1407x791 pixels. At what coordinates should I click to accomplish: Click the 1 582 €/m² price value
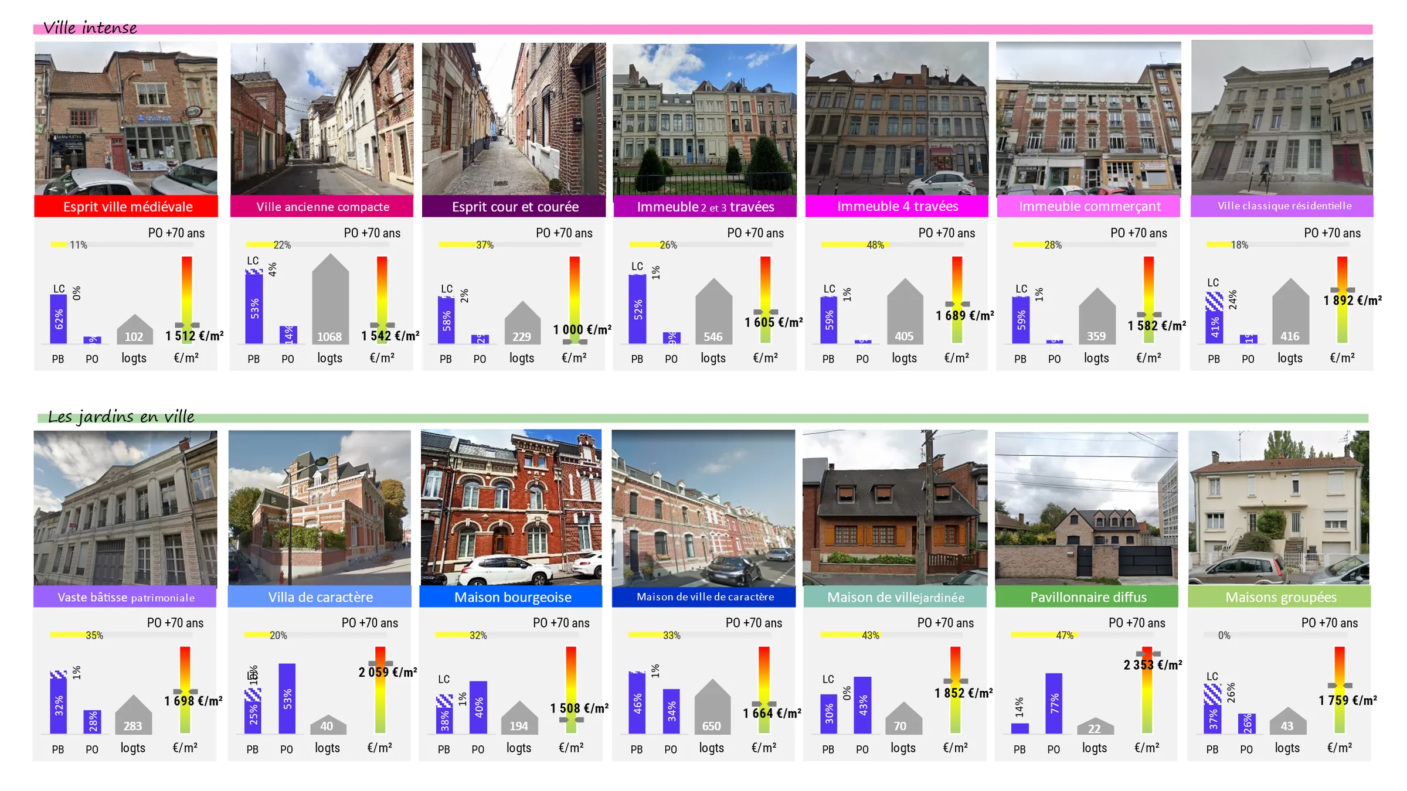pos(1157,326)
